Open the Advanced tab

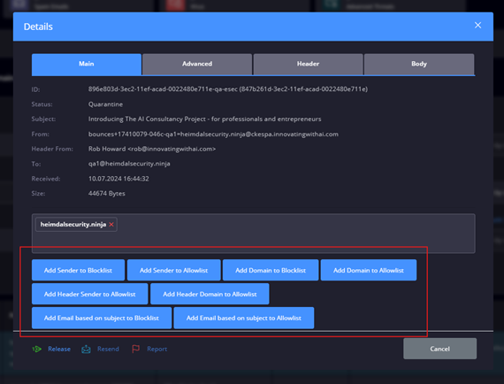click(x=197, y=64)
